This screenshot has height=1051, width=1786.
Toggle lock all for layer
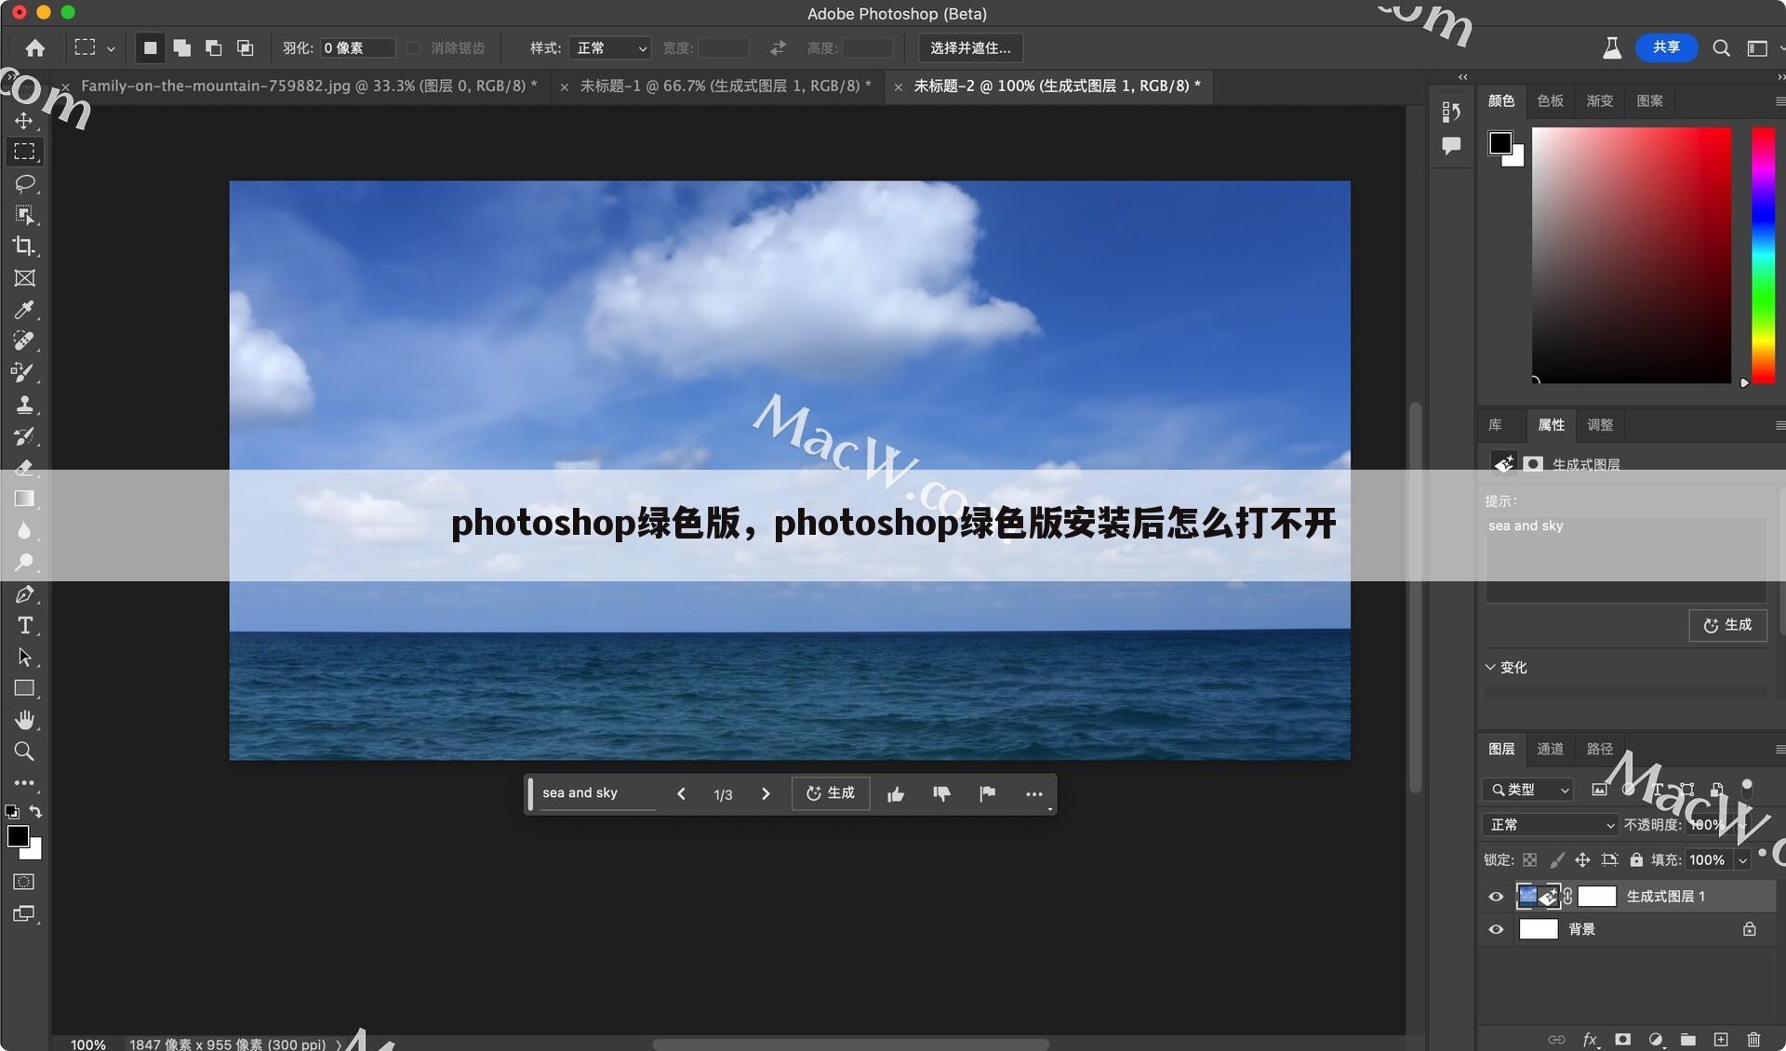pyautogui.click(x=1636, y=860)
